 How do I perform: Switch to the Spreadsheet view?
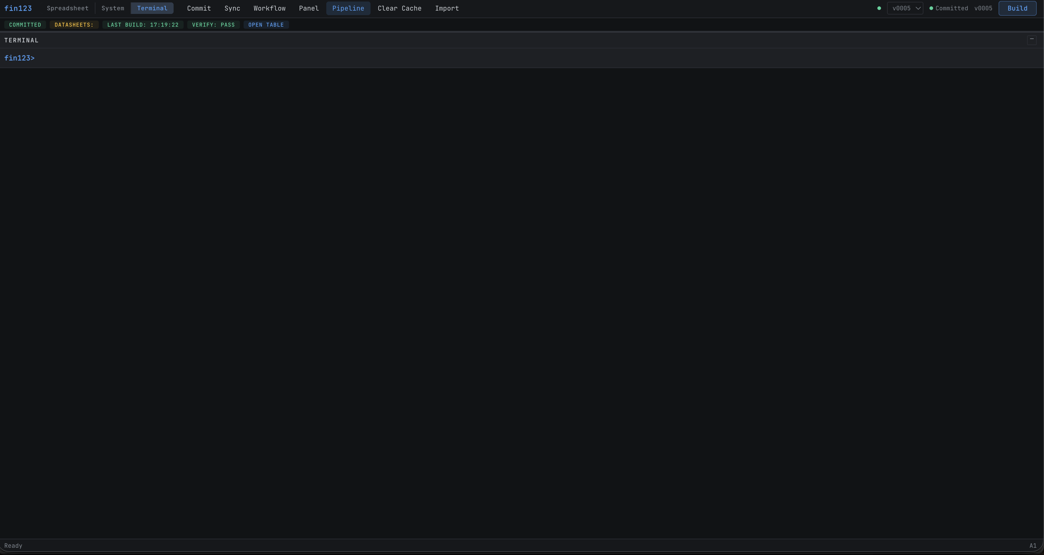(67, 8)
